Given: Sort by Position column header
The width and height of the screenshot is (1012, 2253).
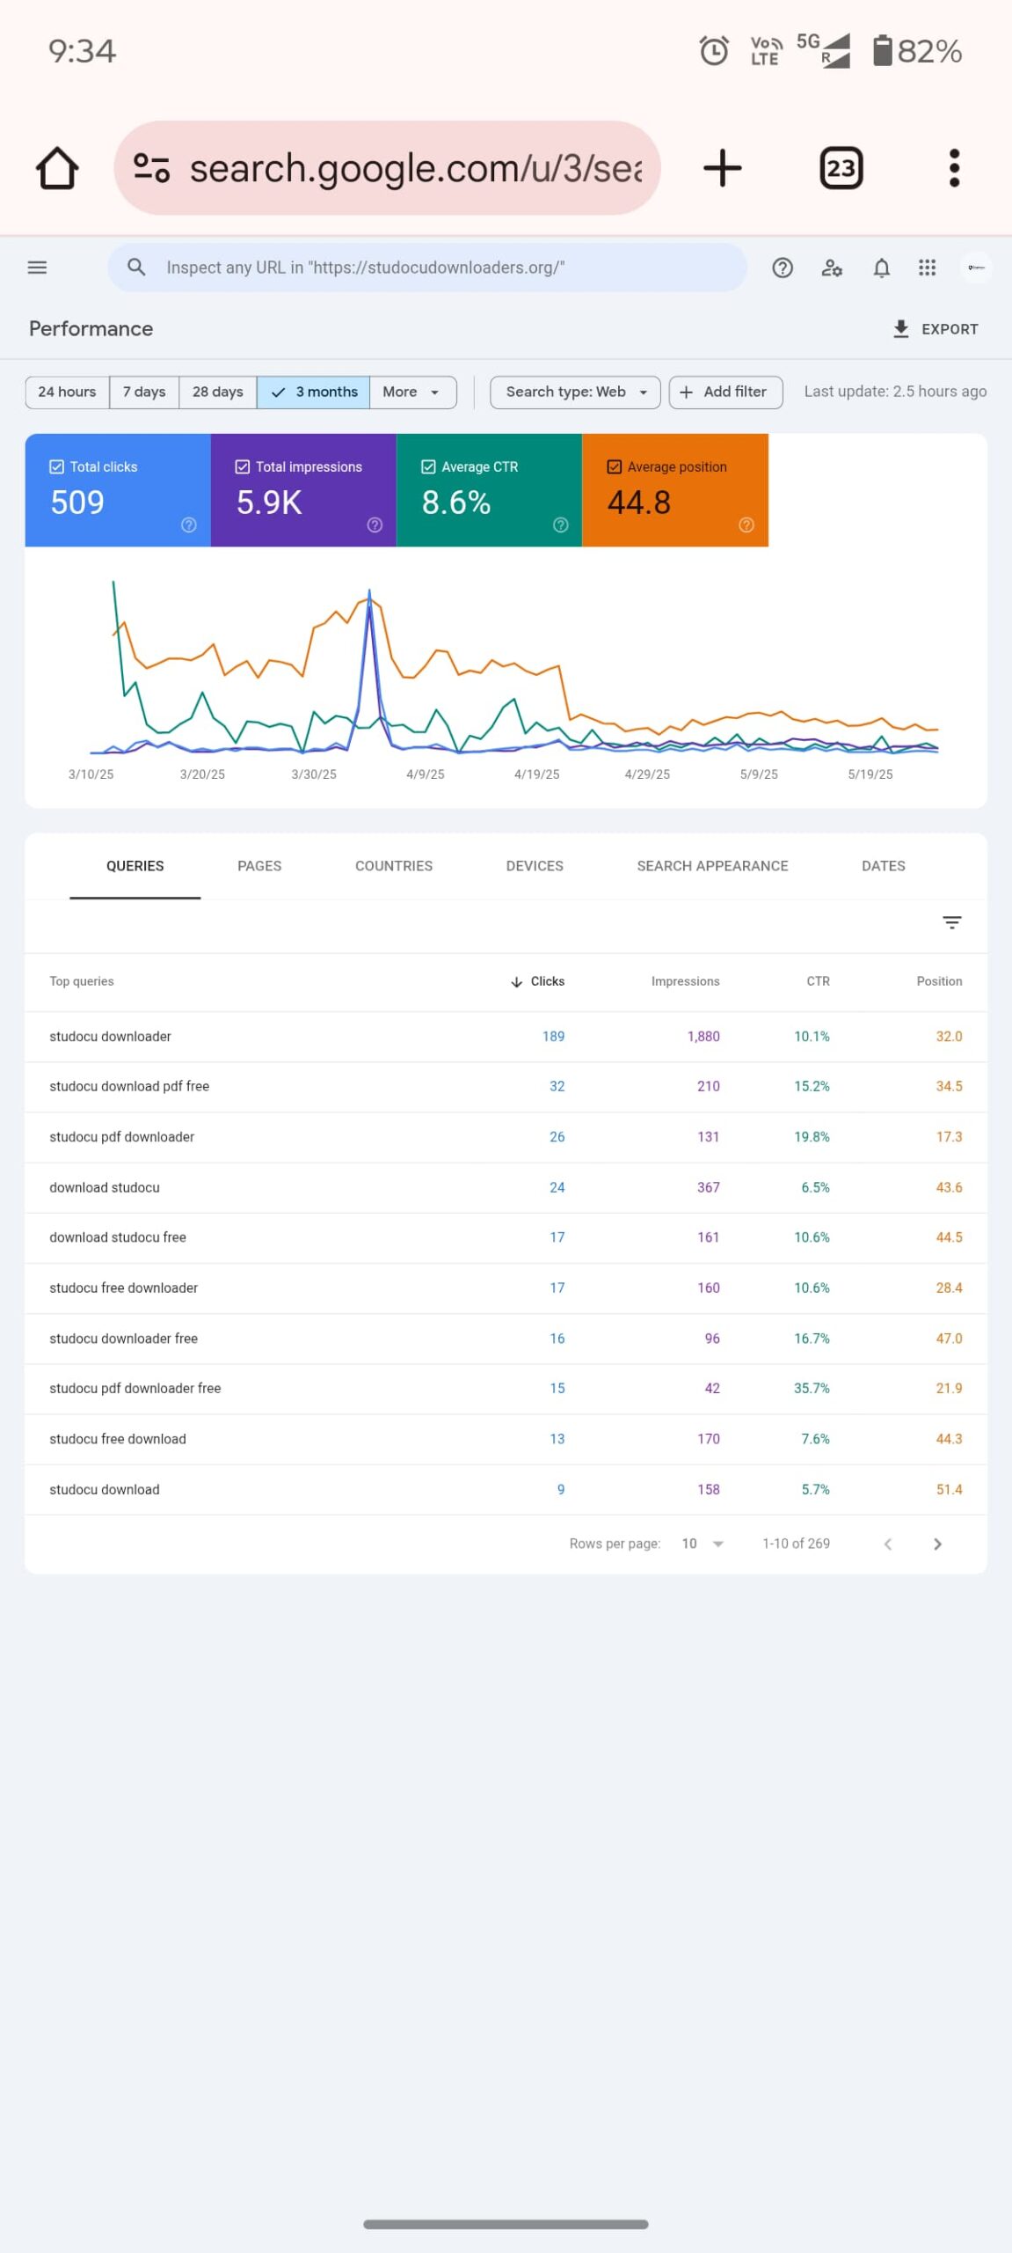Looking at the screenshot, I should pyautogui.click(x=939, y=981).
